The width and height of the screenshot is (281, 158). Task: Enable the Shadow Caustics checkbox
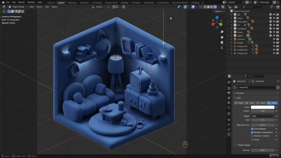click(252, 136)
